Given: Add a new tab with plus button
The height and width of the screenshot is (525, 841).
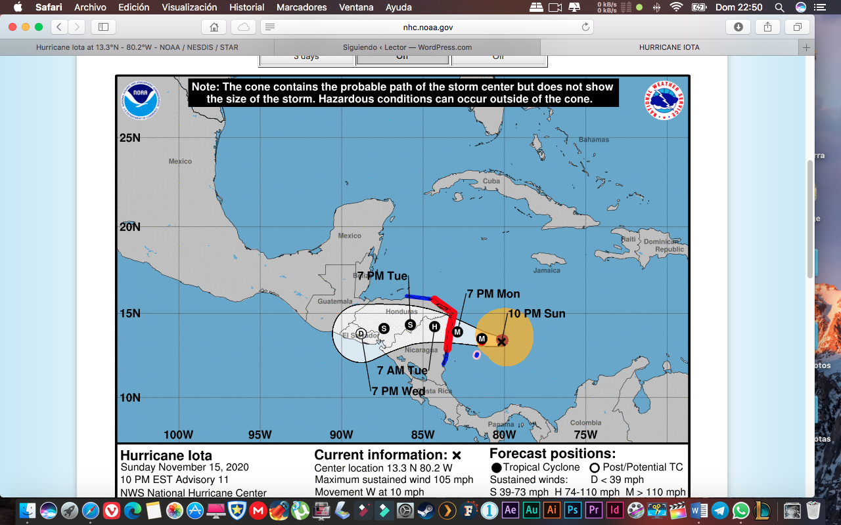Looking at the screenshot, I should pos(806,47).
